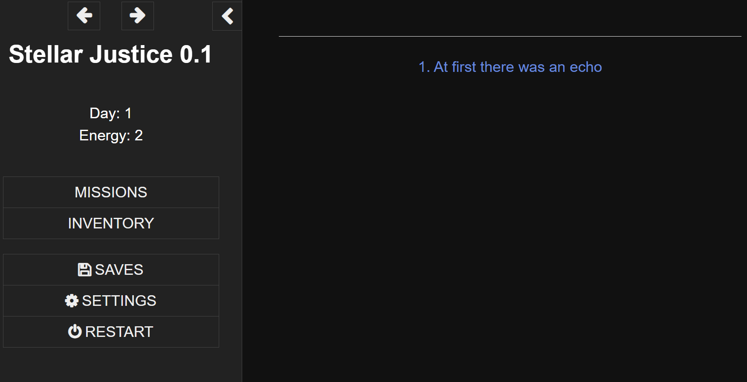
Task: Click the "0.1" version number in the title
Action: [x=196, y=54]
